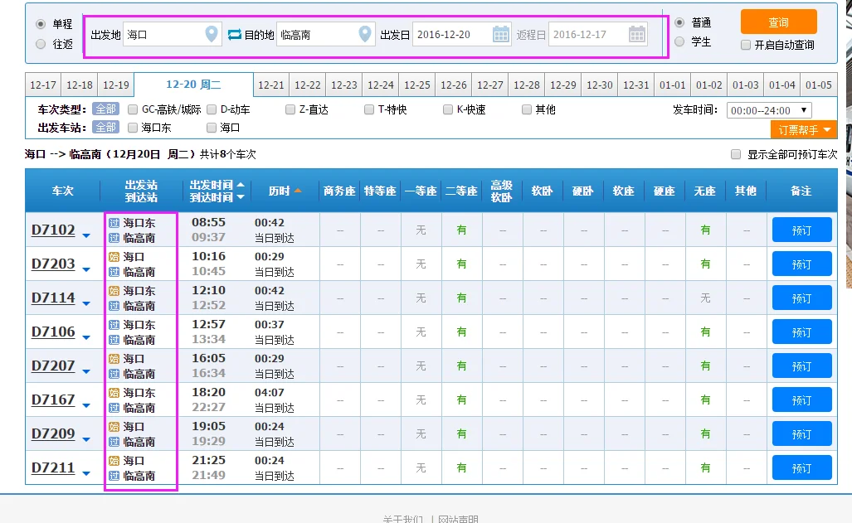Open the departure date calendar icon
This screenshot has height=523, width=852.
click(501, 34)
